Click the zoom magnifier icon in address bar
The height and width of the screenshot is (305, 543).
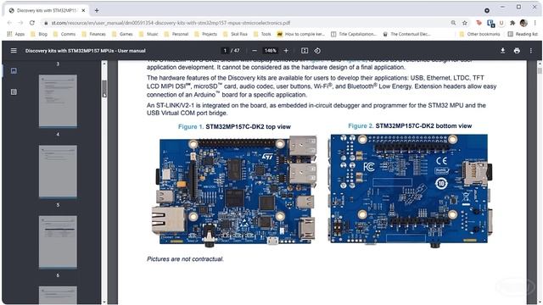tap(453, 23)
